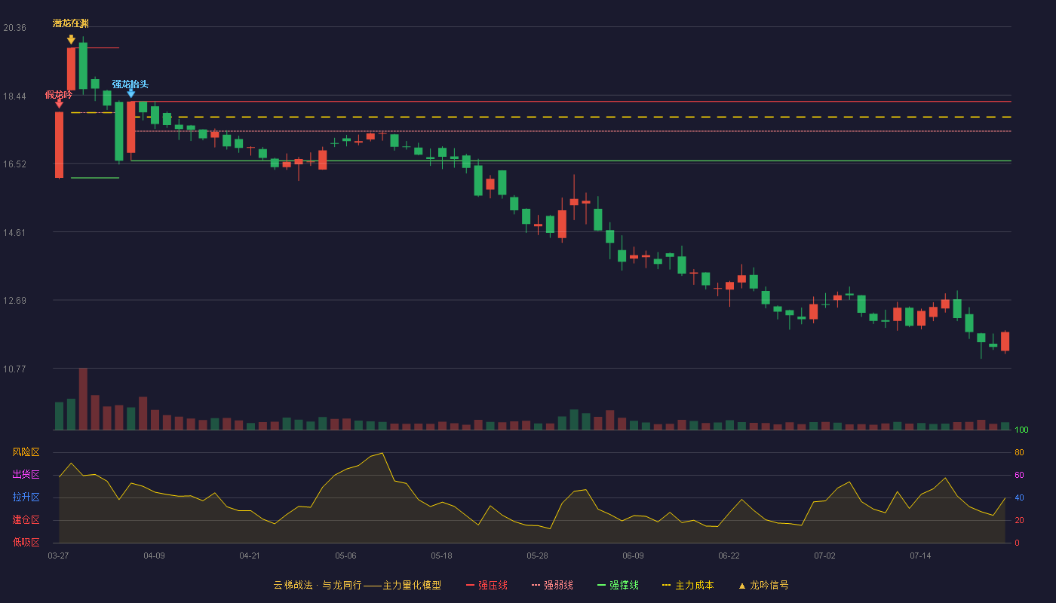This screenshot has height=603, width=1056.
Task: Click the 05-06 date label
Action: 345,556
